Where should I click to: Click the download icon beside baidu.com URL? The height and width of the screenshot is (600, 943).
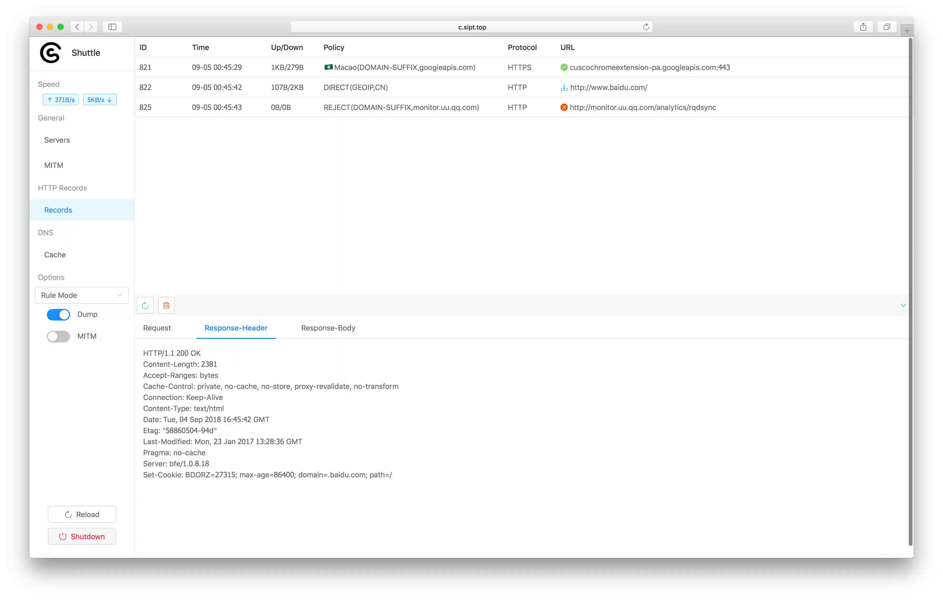[564, 87]
